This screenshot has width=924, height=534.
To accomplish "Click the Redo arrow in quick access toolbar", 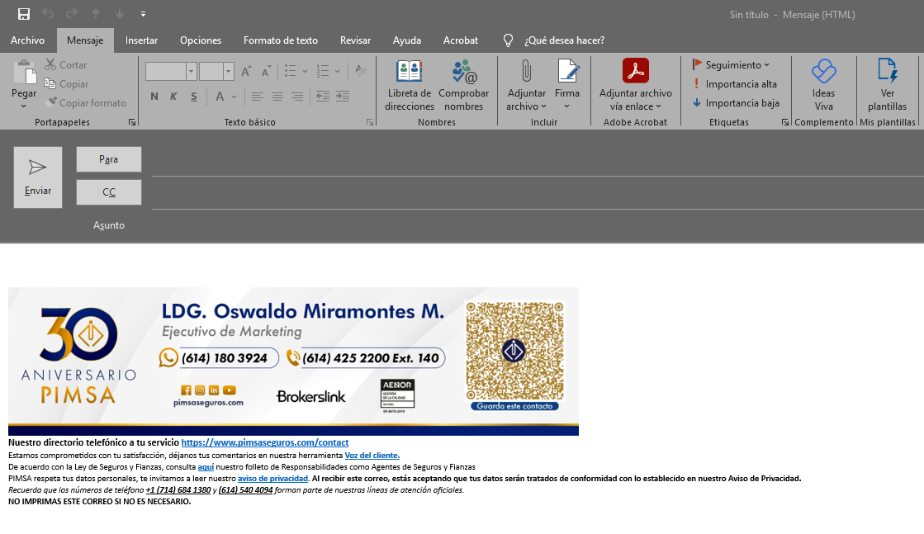I will tap(72, 14).
